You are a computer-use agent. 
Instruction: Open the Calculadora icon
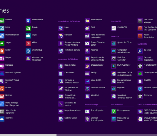61,74
